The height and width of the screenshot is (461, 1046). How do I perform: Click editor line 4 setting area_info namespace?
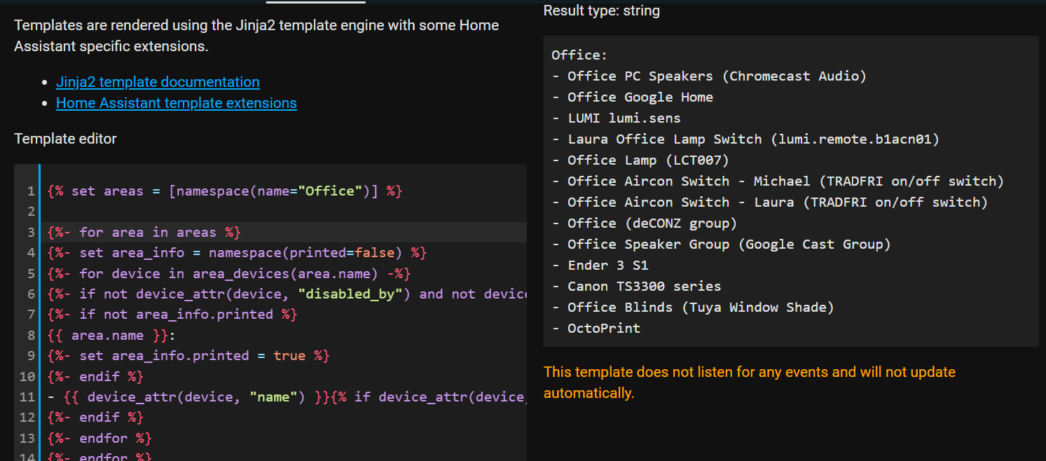(x=237, y=252)
